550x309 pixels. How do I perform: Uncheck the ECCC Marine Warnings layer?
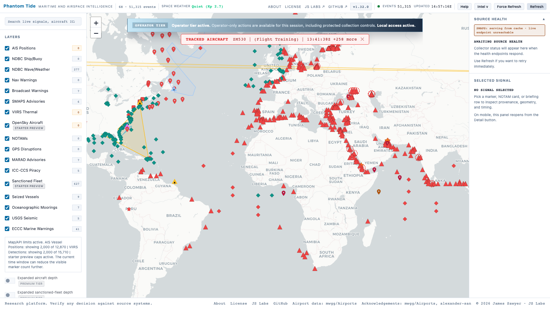(7, 229)
